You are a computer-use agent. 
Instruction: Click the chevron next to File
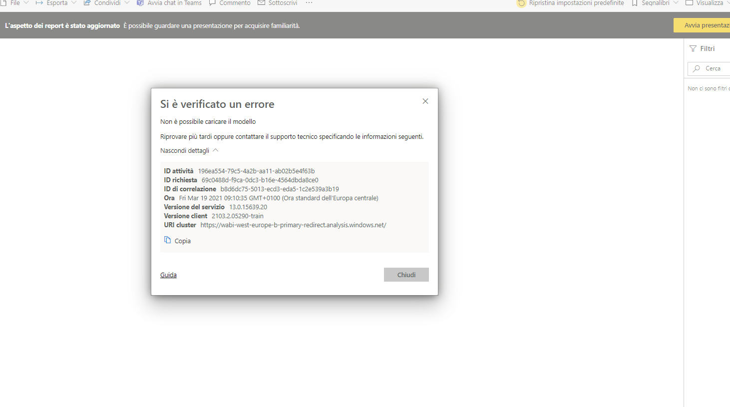(26, 2)
